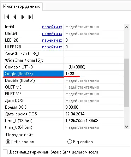Select the AnsiChar / char8_t row
131x157 pixels.
(64, 54)
